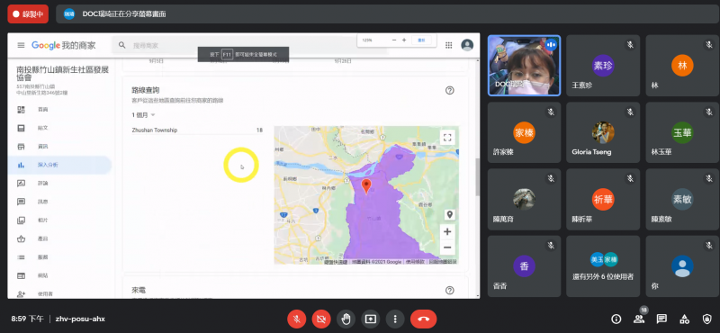This screenshot has width=720, height=333.
Task: Select the DOC presenter video tile
Action: [x=524, y=66]
